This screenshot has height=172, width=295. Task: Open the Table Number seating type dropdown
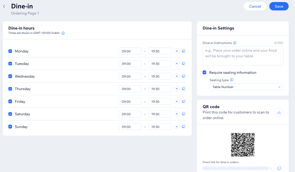click(x=246, y=87)
